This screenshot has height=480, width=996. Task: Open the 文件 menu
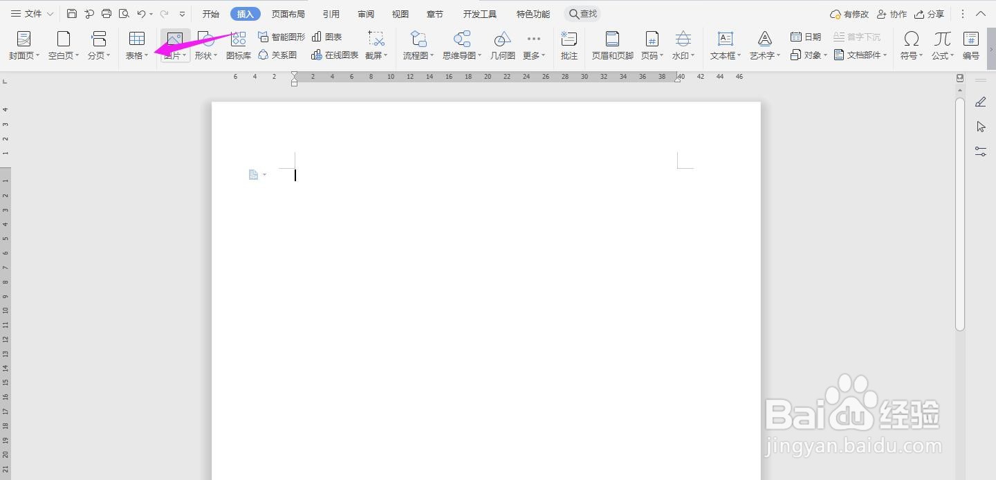pos(32,14)
